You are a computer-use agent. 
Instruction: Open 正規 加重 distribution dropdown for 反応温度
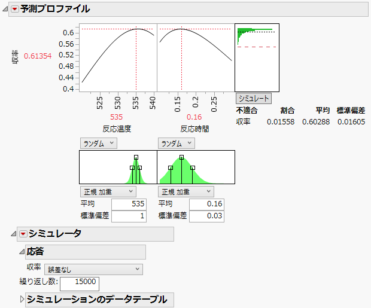pos(108,191)
